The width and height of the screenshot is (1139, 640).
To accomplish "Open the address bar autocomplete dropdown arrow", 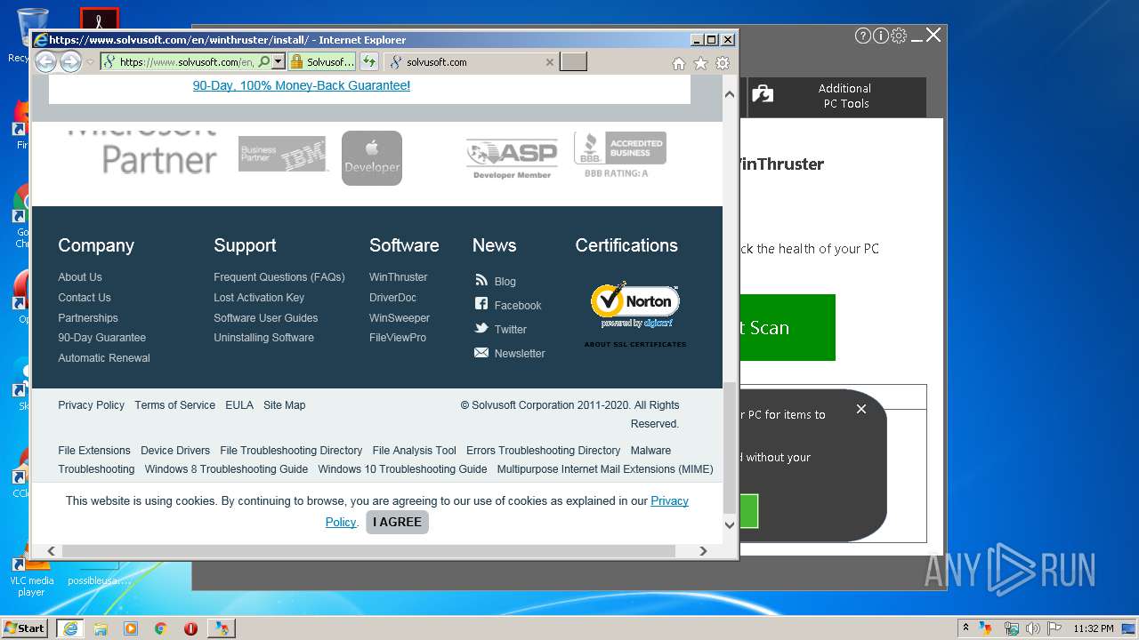I will click(x=278, y=61).
